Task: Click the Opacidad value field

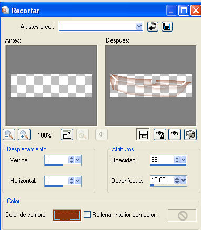Action: pos(162,160)
